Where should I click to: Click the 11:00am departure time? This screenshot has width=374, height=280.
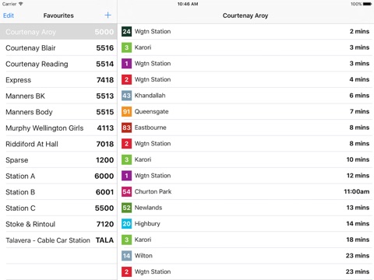tap(357, 192)
